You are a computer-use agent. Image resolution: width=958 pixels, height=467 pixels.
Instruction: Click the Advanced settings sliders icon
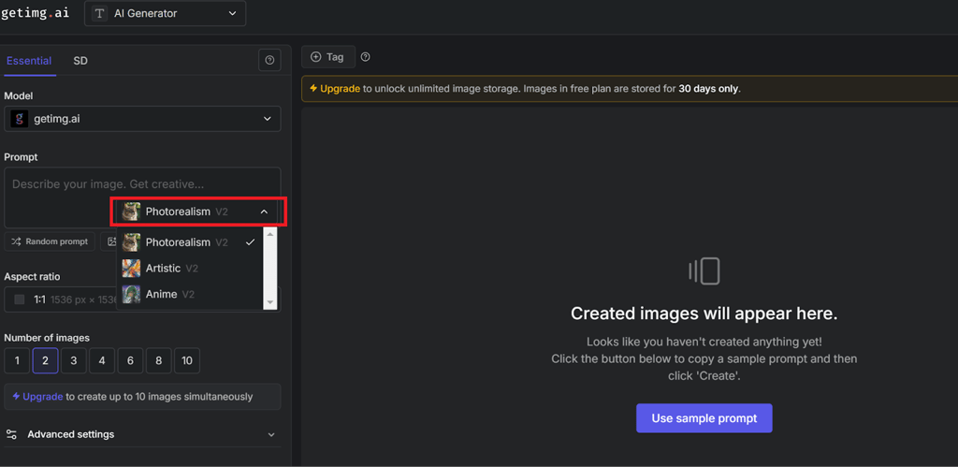coord(11,434)
